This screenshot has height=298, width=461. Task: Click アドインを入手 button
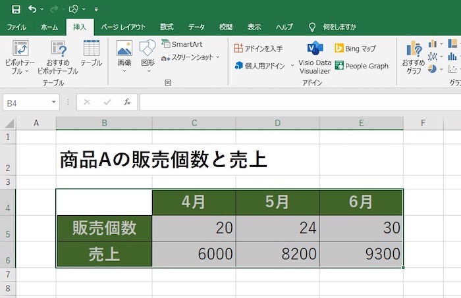click(258, 48)
